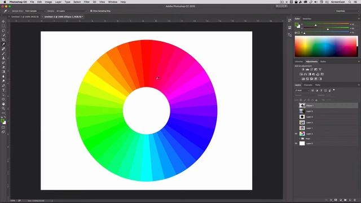Add an Invert adjustment
The height and width of the screenshot is (203, 361).
(x=303, y=79)
